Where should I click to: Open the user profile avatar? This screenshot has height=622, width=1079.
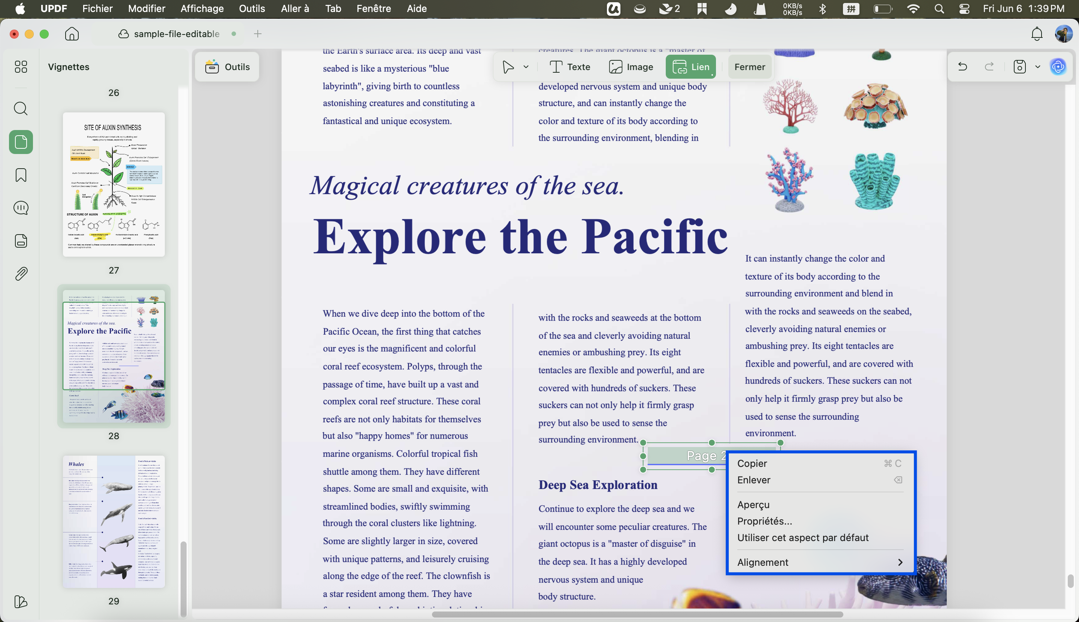click(1064, 34)
